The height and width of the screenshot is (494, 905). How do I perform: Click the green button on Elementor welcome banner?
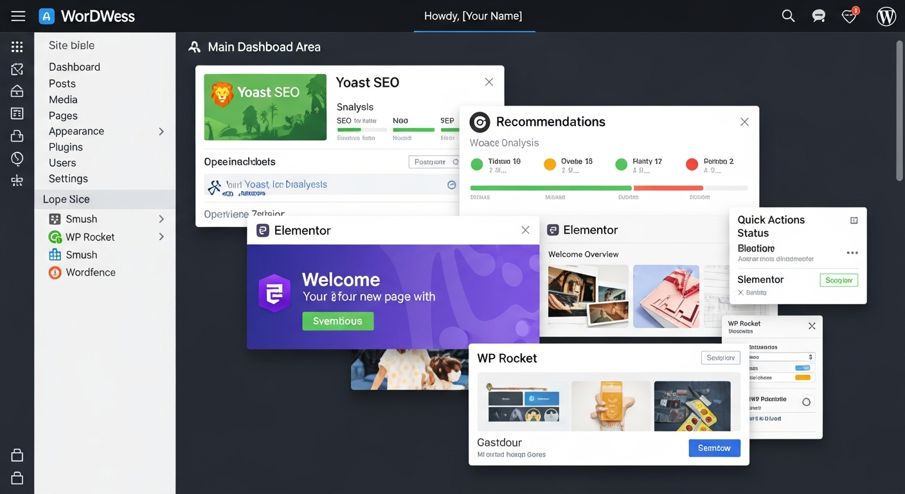[337, 321]
